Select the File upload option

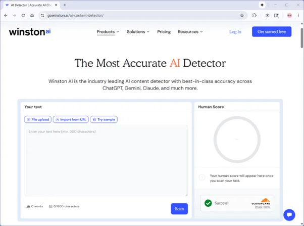click(x=38, y=120)
